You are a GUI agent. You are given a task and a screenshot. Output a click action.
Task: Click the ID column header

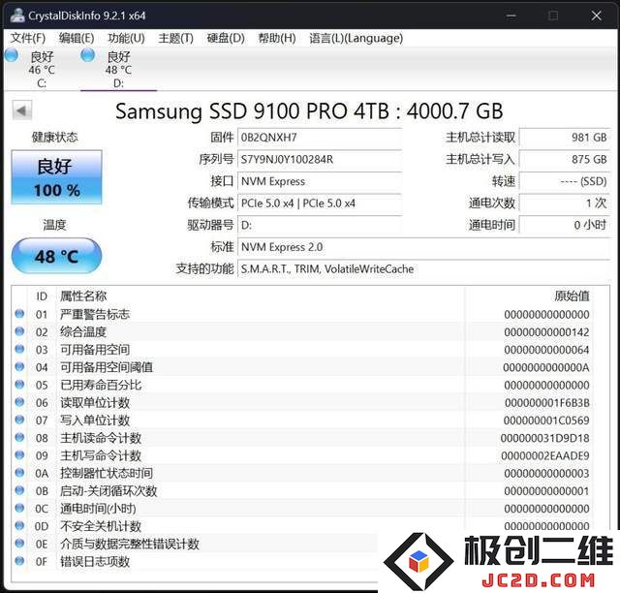[x=42, y=296]
